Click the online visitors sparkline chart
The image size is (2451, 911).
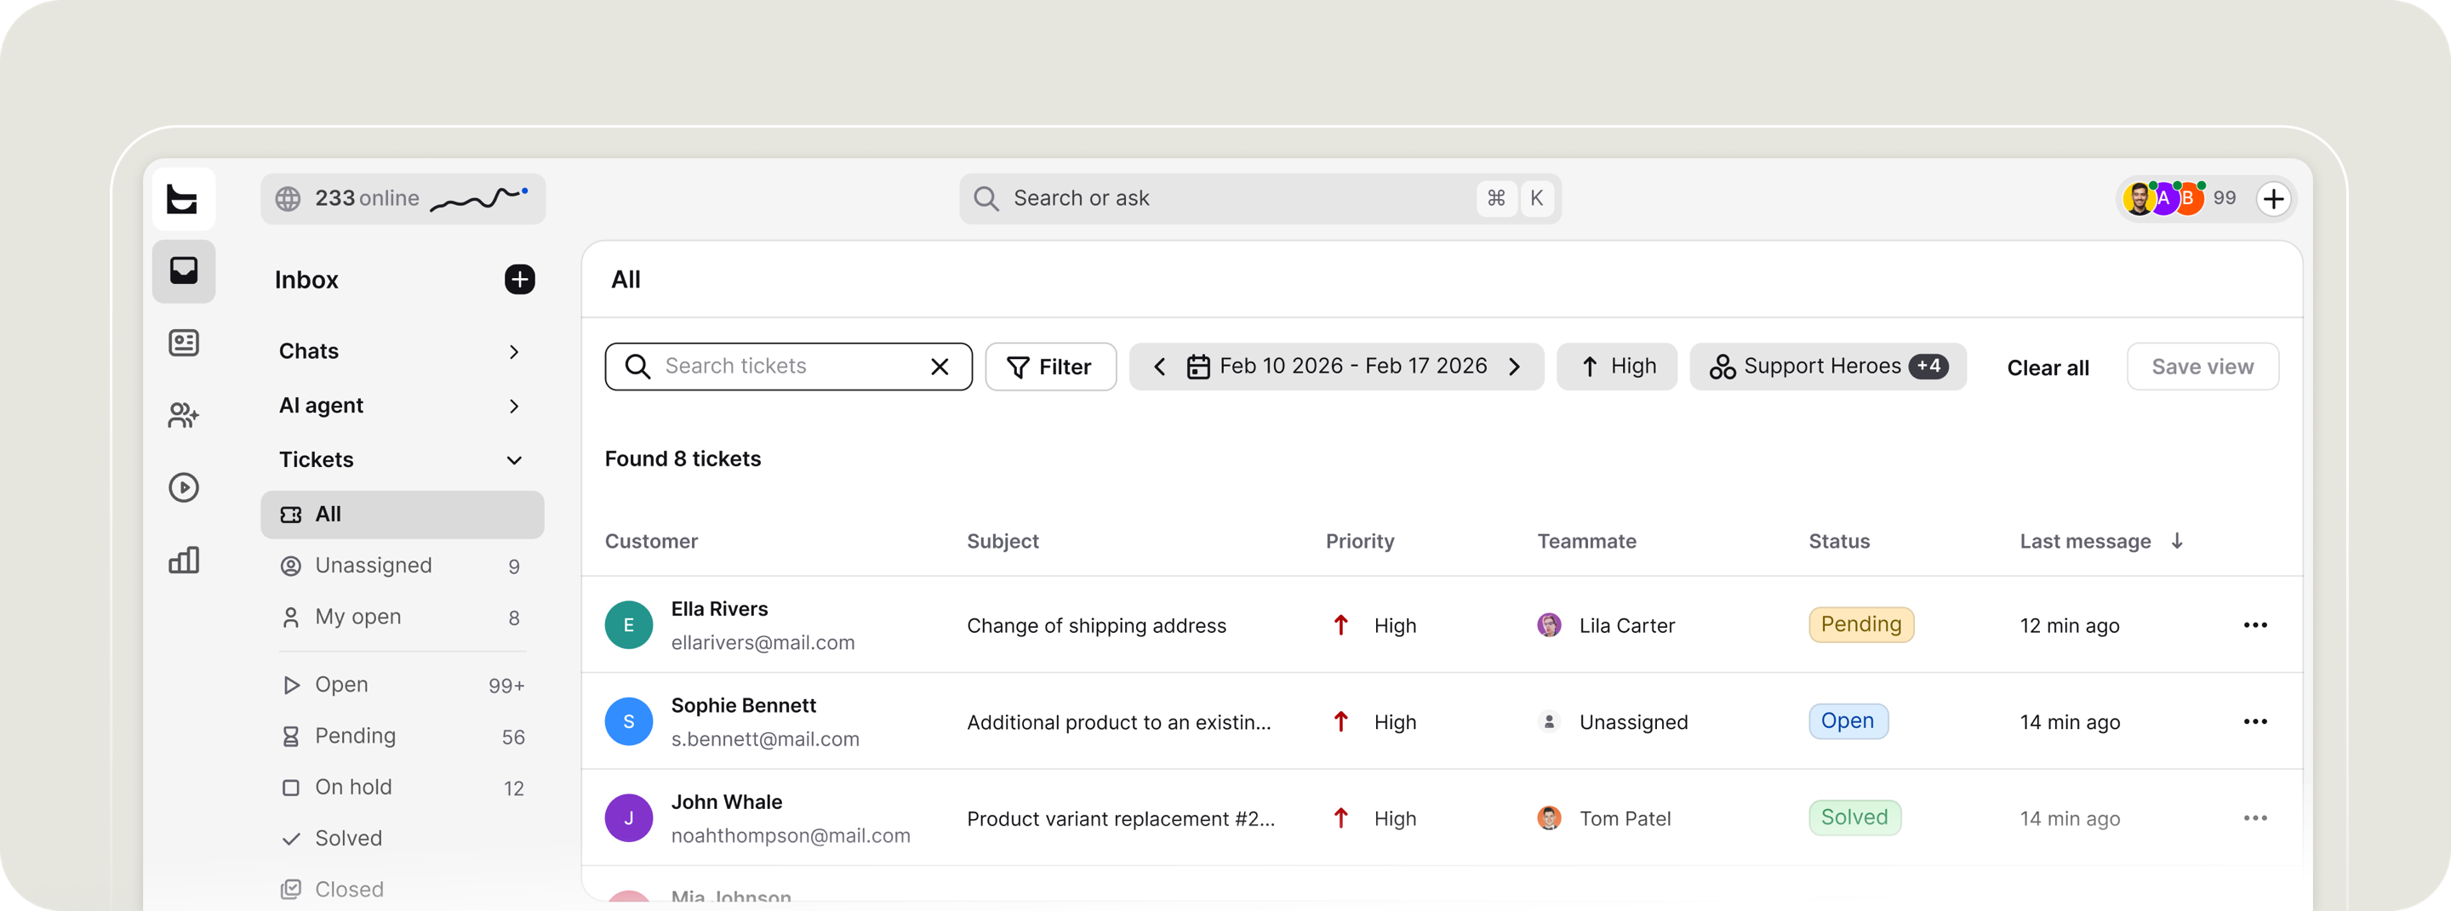tap(478, 198)
